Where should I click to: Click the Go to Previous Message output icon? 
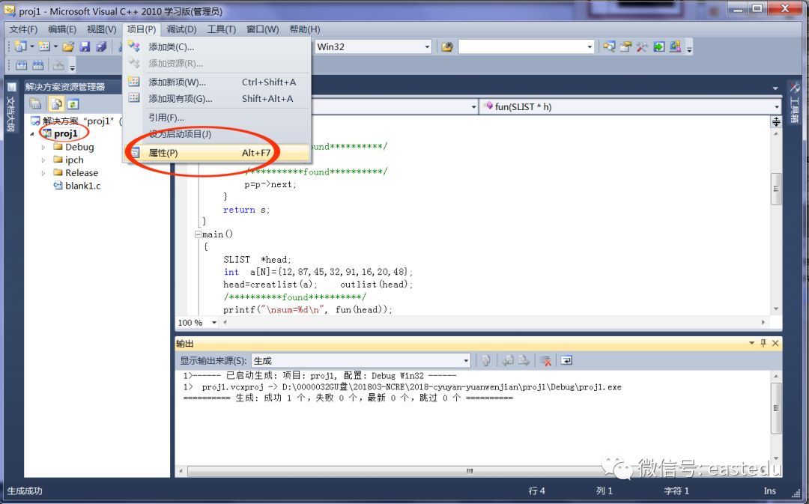pyautogui.click(x=508, y=361)
